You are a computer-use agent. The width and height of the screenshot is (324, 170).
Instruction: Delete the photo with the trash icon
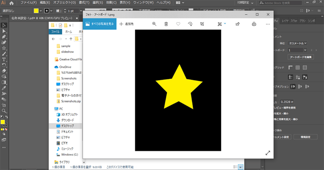(x=166, y=24)
